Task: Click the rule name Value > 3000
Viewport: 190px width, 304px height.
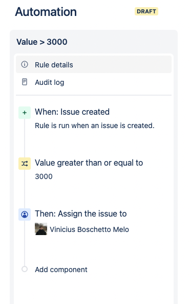Action: coord(42,42)
